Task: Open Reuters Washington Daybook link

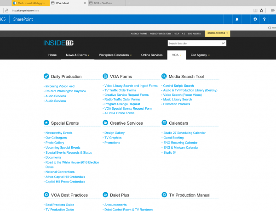Action: pyautogui.click(x=66, y=91)
